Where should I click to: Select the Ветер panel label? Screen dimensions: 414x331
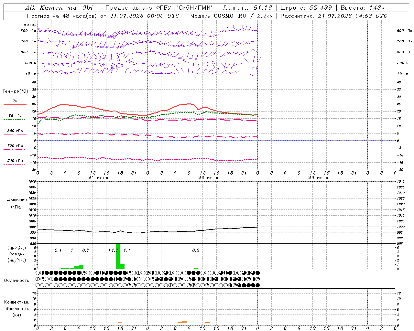[30, 25]
